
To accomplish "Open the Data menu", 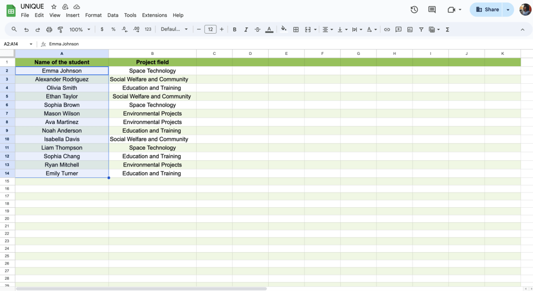I will click(112, 15).
